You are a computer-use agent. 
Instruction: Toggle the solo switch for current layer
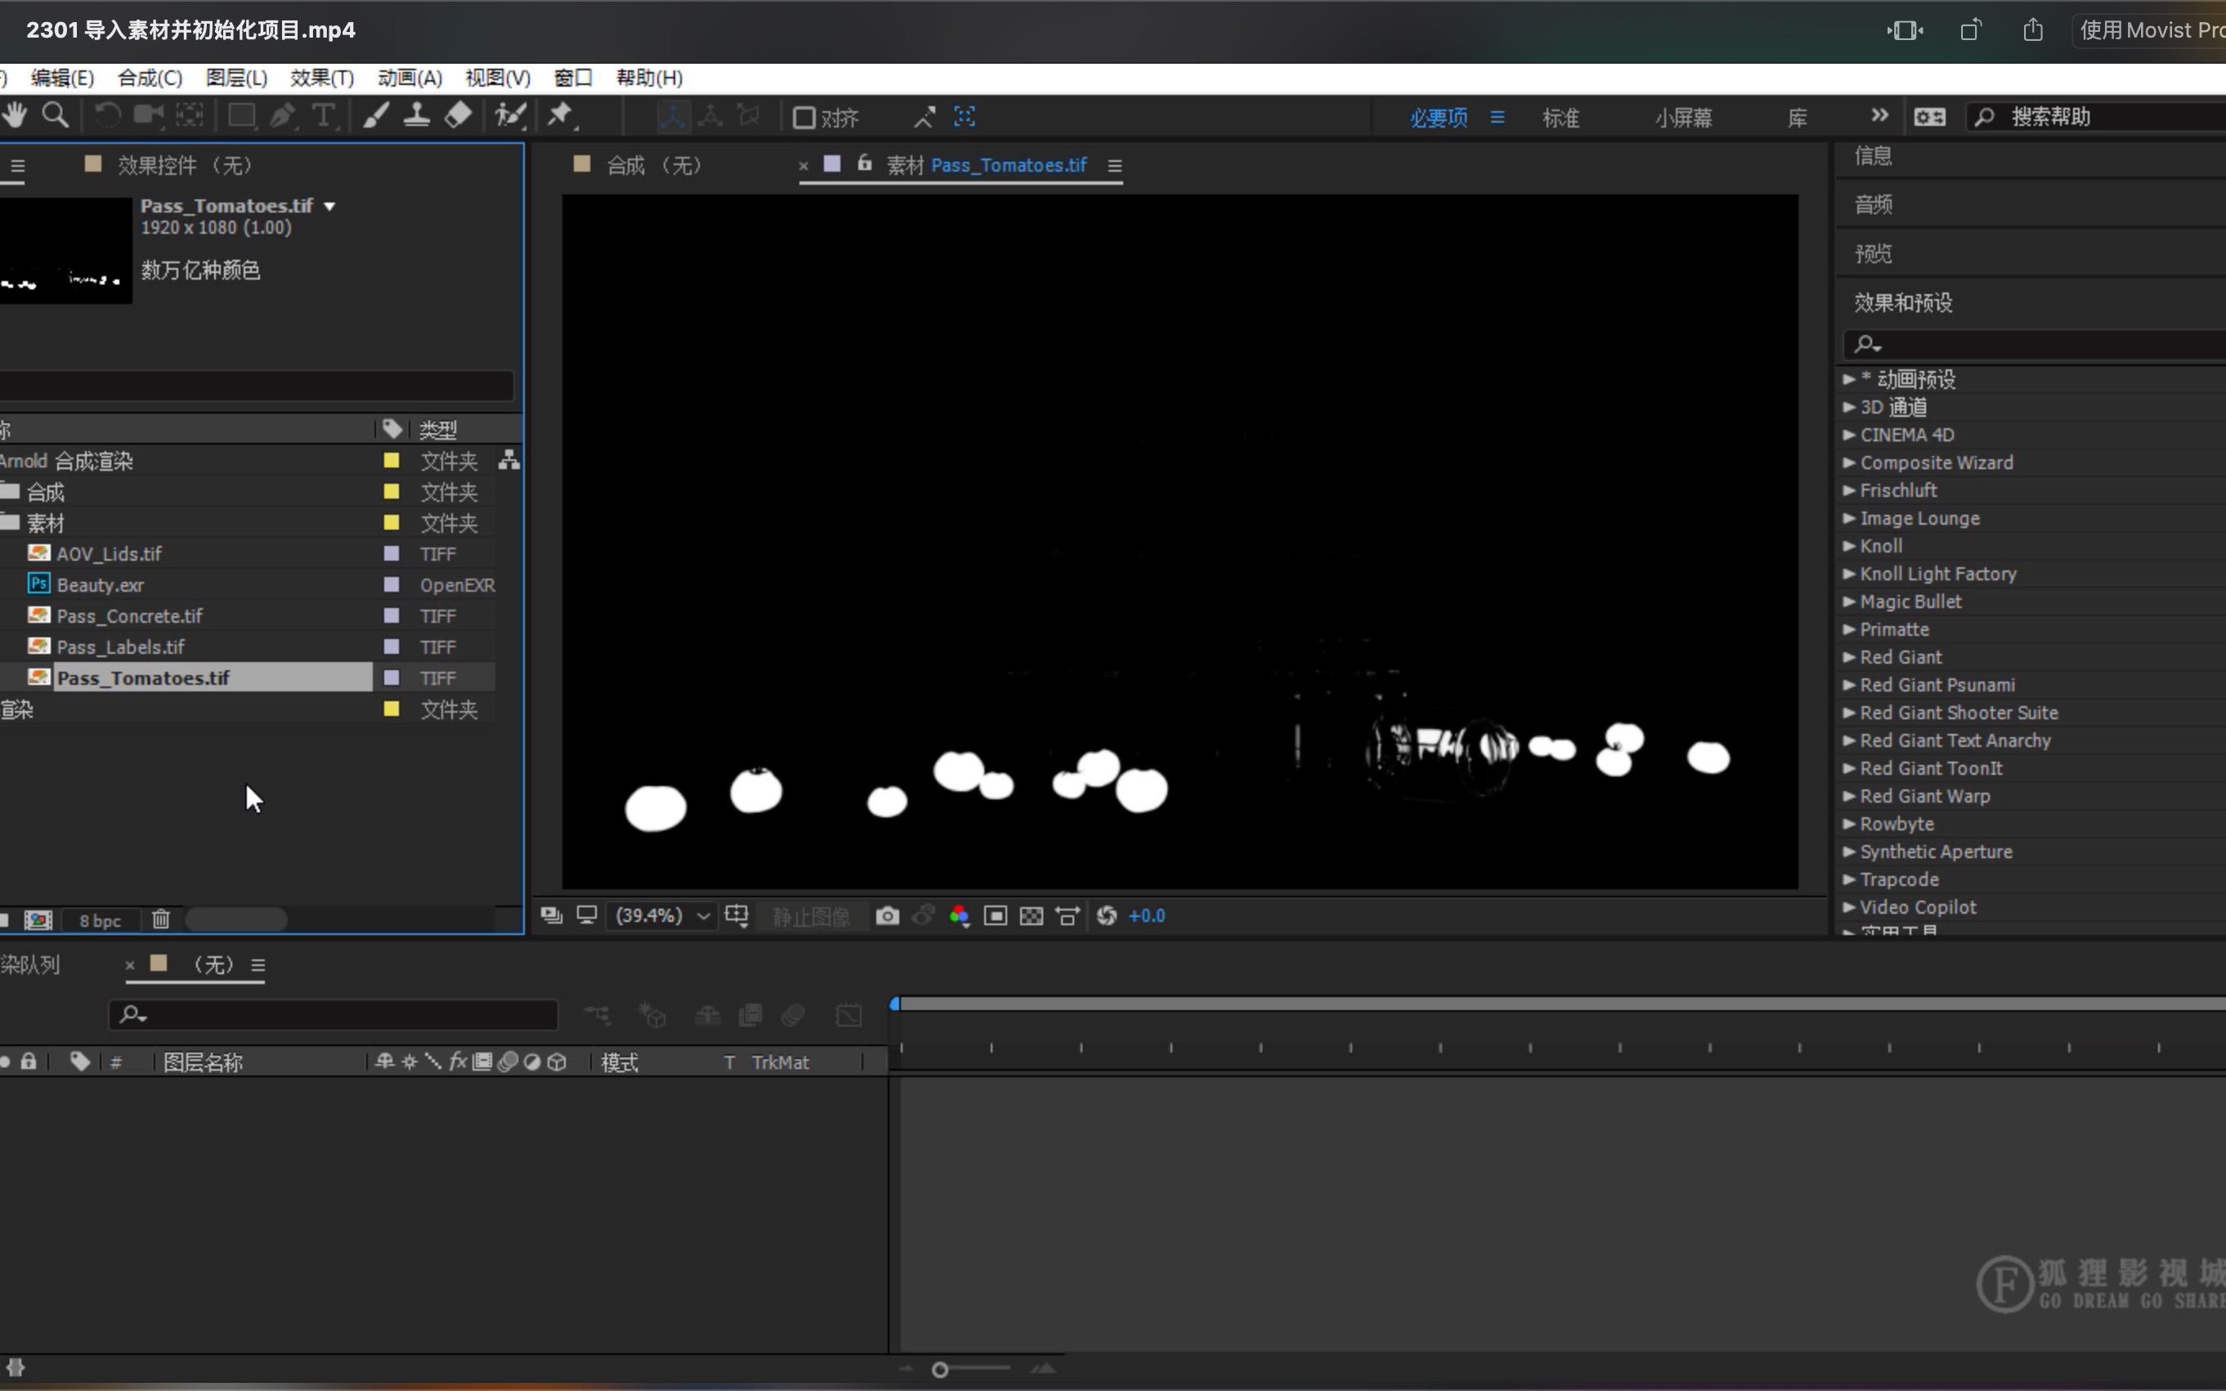pos(7,1061)
